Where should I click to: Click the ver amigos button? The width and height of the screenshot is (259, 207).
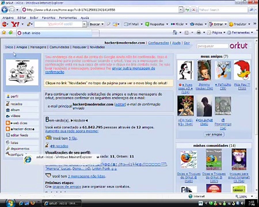click(x=214, y=134)
